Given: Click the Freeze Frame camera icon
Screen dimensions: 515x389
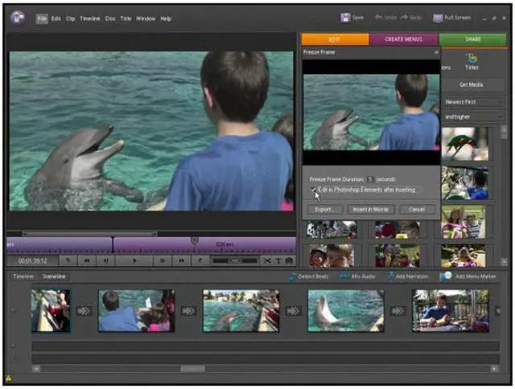Looking at the screenshot, I should pos(289,260).
